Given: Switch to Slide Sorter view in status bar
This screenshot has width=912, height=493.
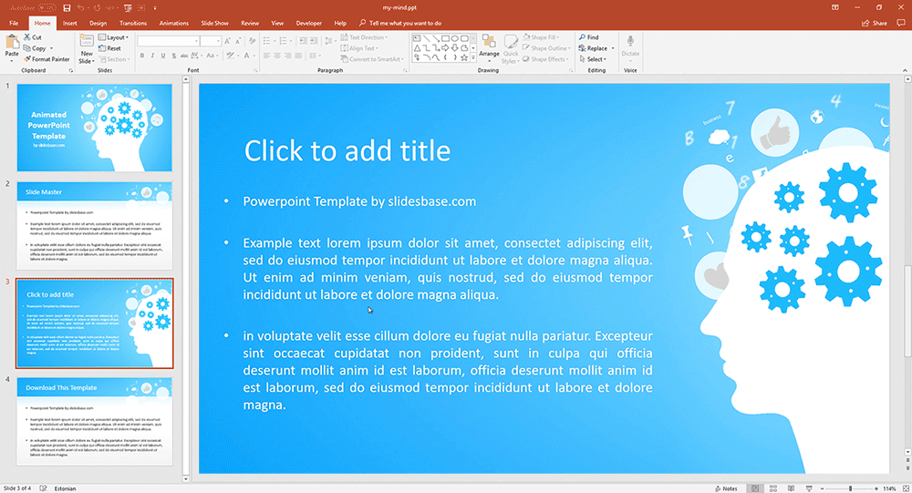Looking at the screenshot, I should pos(772,488).
